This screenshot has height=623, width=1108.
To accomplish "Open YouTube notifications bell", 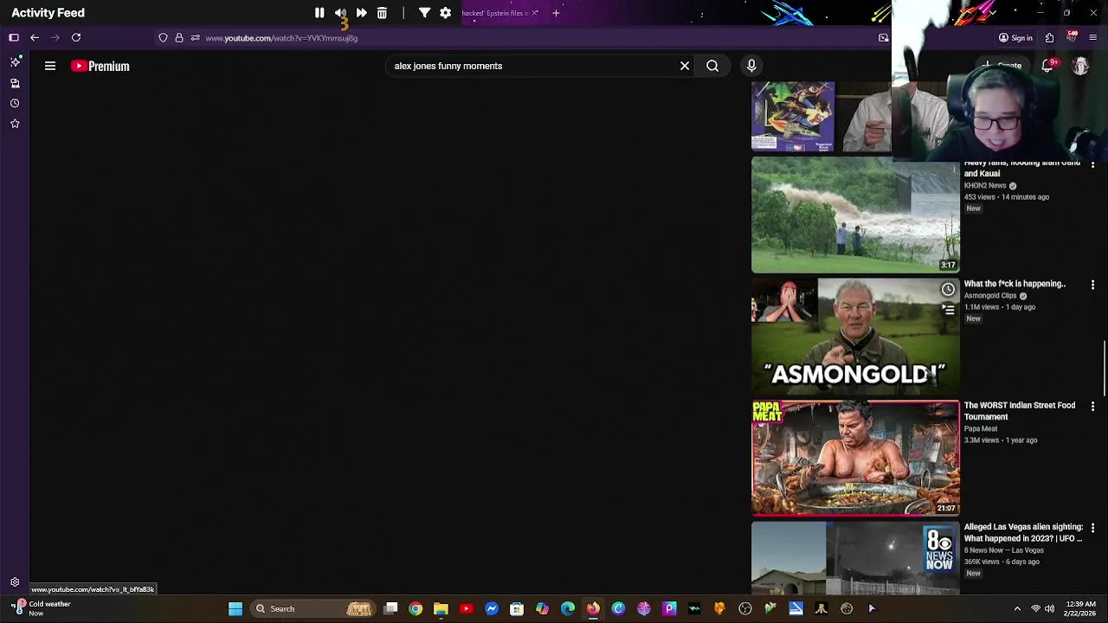I will tap(1047, 66).
